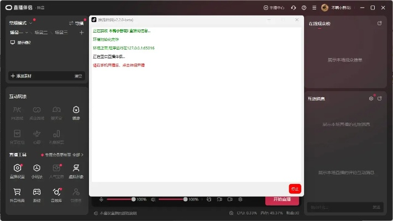393x221 pixels.
Task: Mute the microphone icon
Action: click(101, 199)
